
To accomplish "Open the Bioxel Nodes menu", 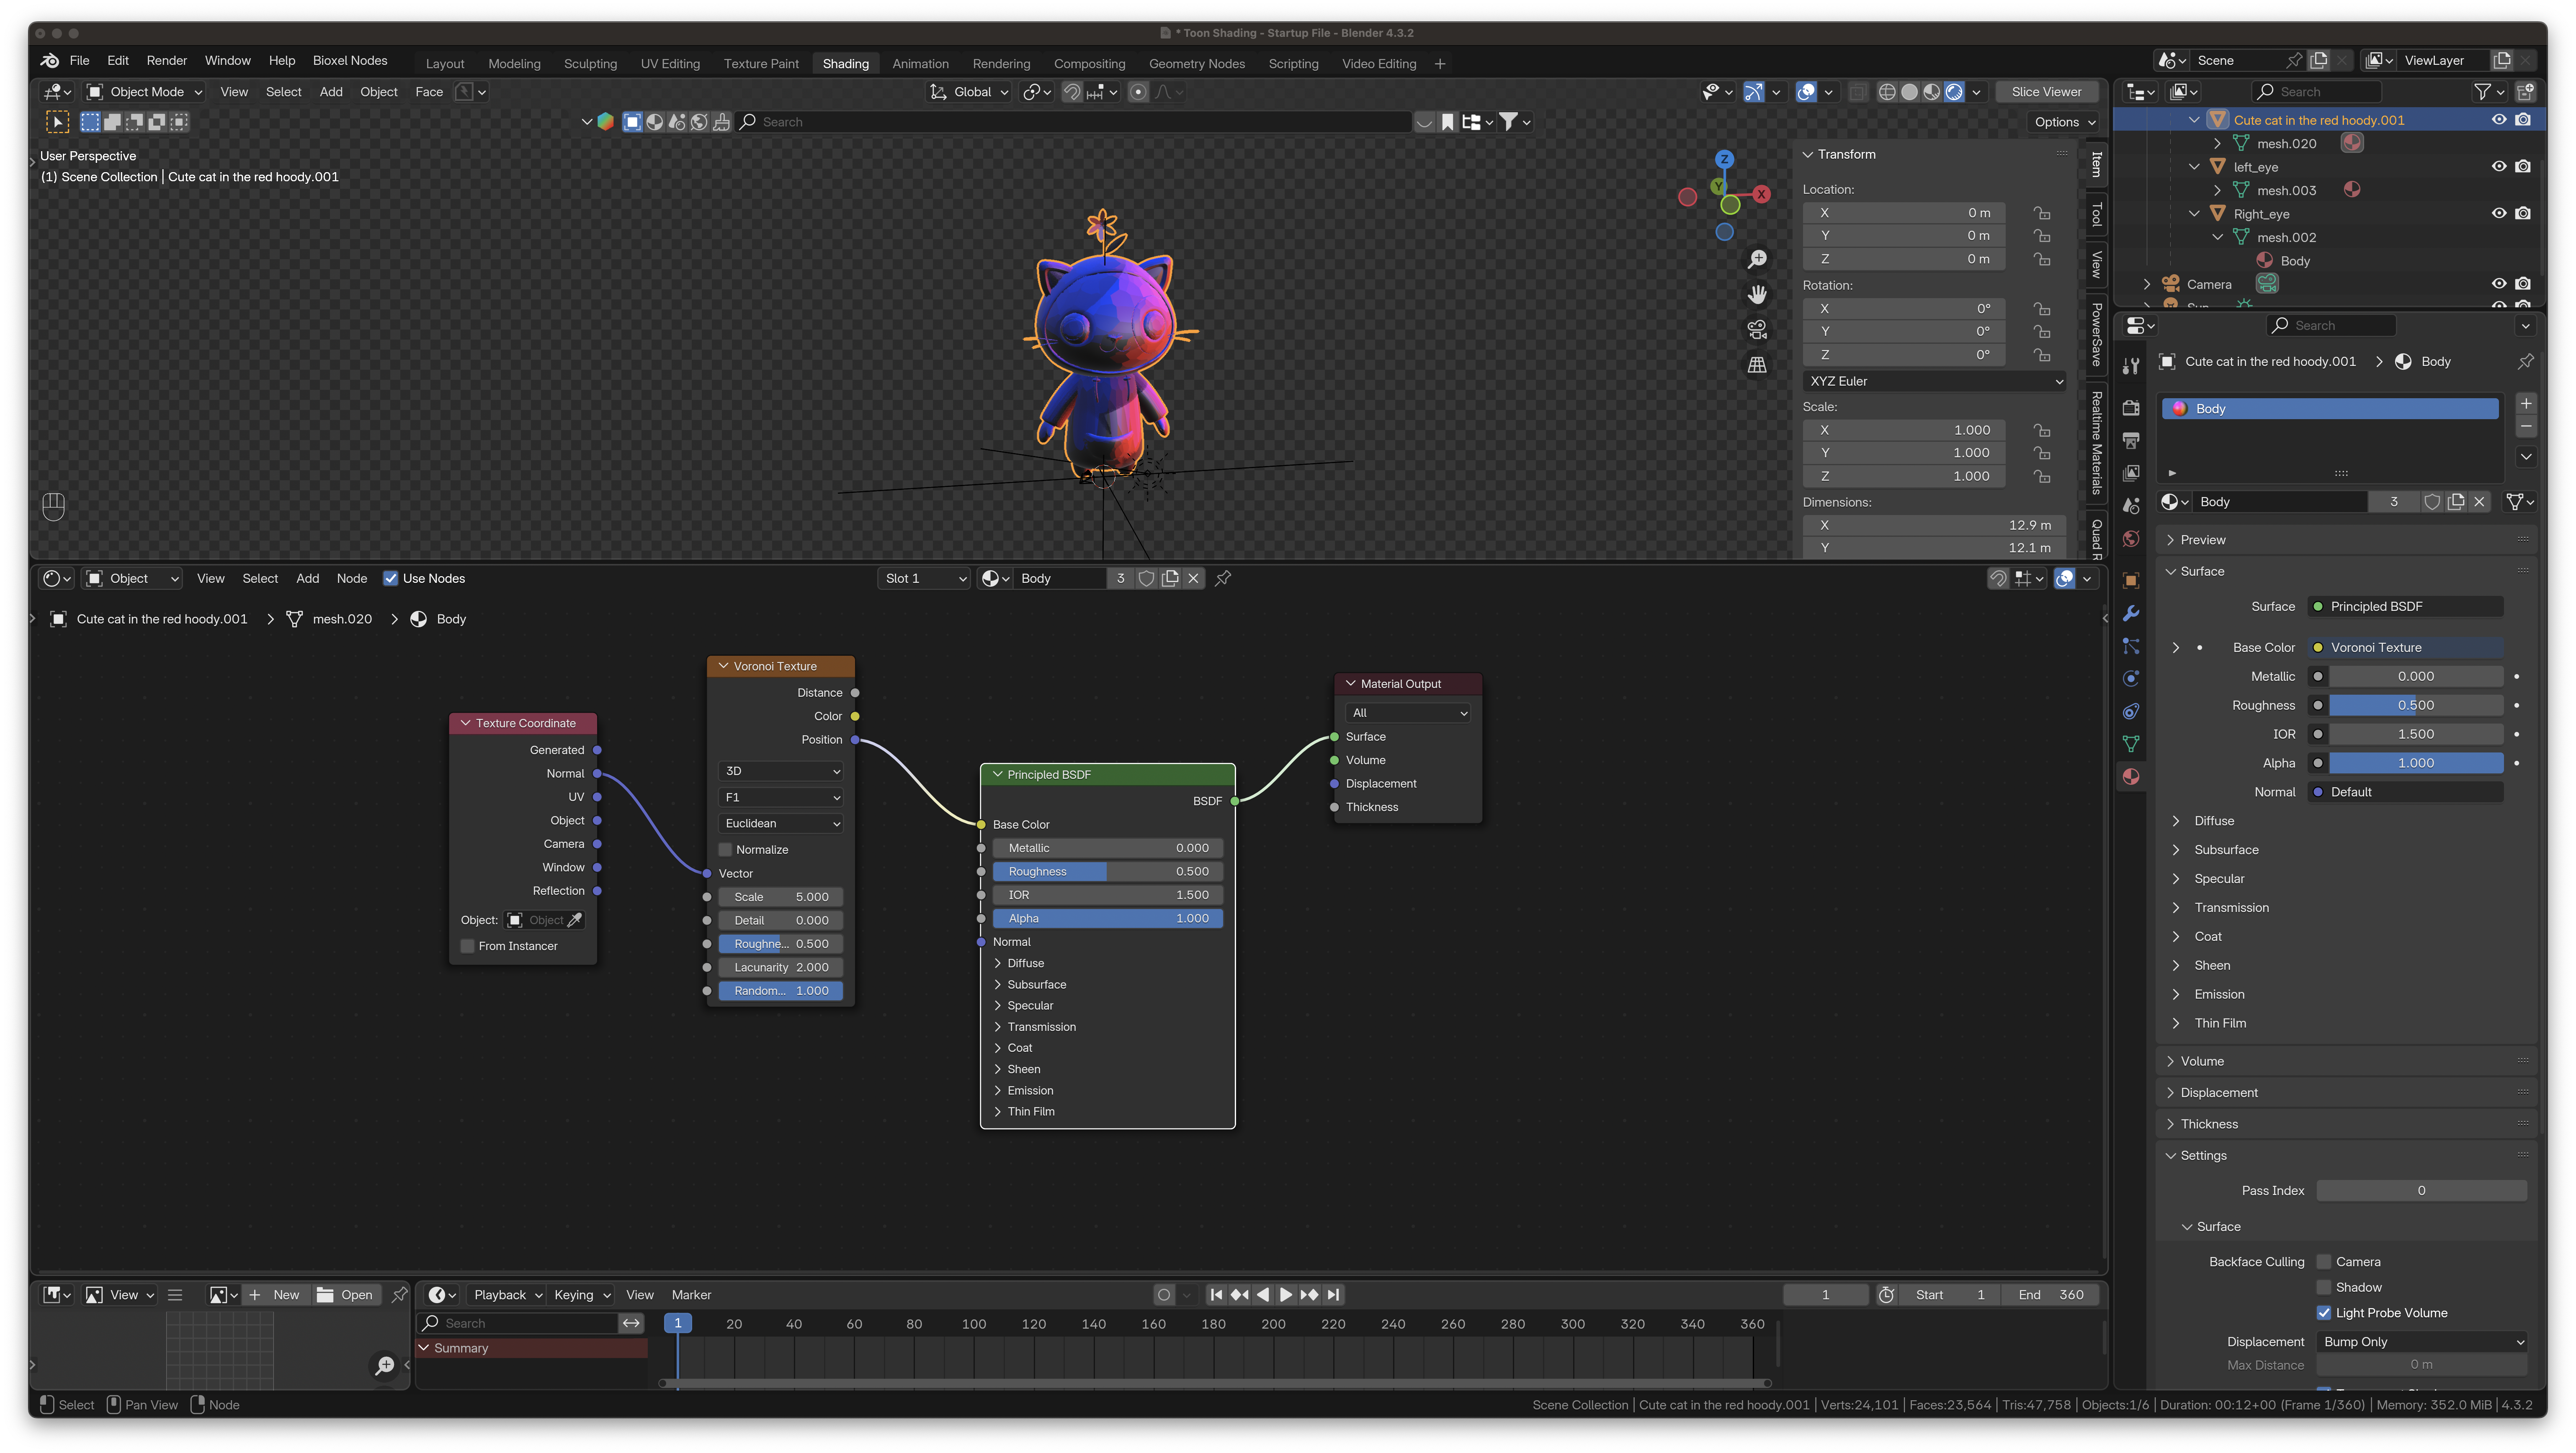I will (x=350, y=61).
